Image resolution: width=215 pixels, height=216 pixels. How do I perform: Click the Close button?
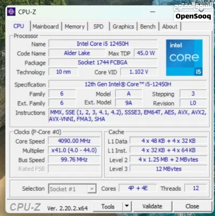click(x=192, y=206)
